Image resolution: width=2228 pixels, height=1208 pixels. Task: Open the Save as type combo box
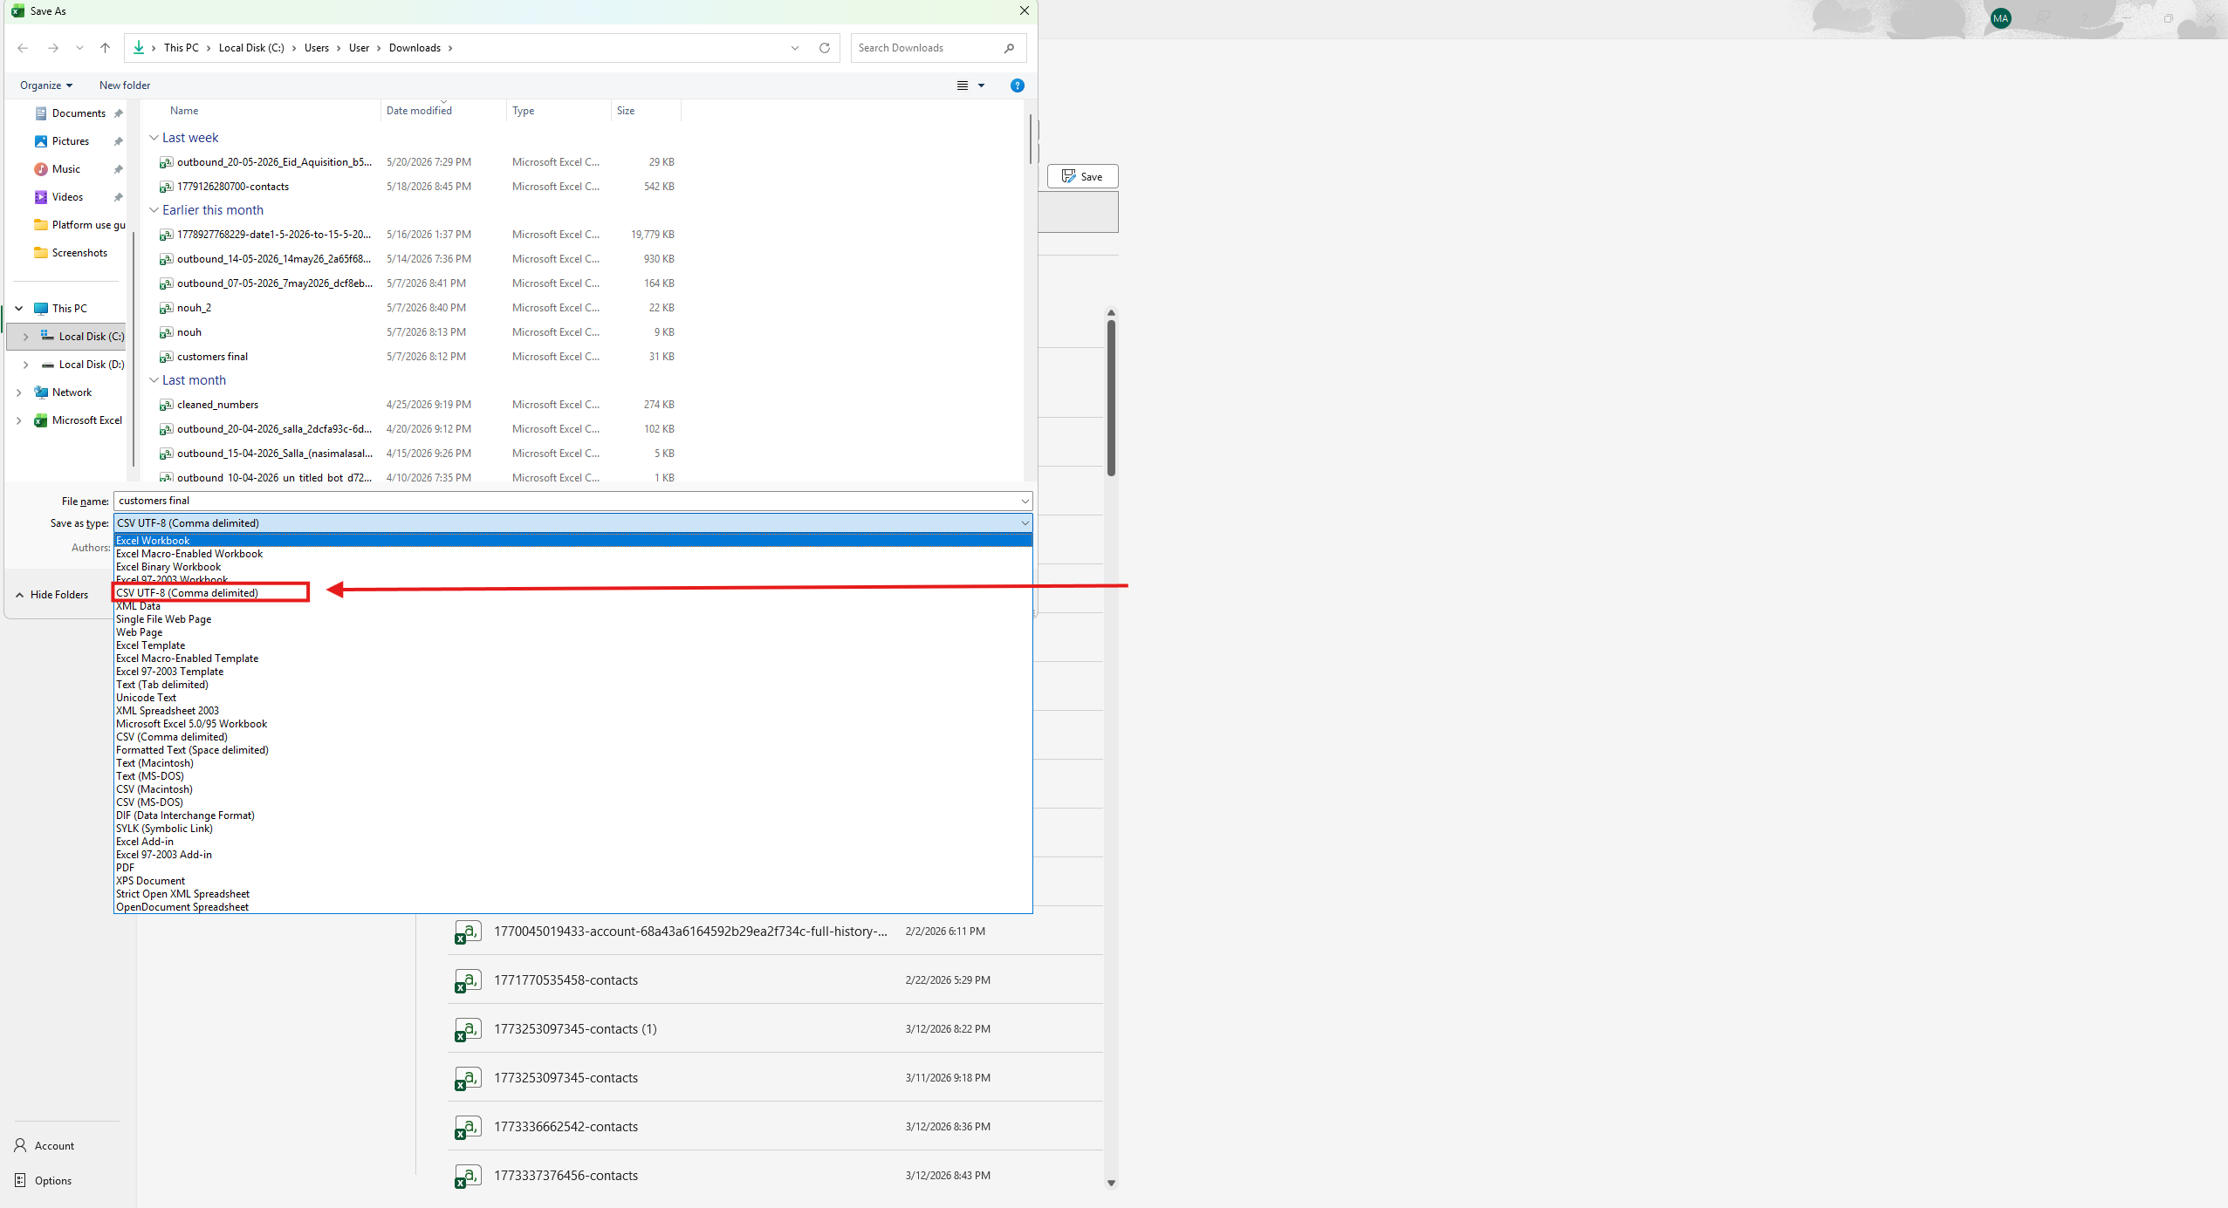(572, 523)
